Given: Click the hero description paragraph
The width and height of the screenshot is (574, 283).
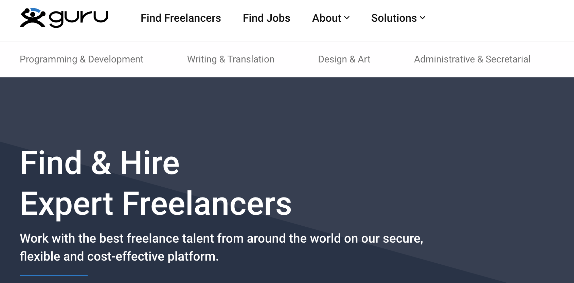Looking at the screenshot, I should 222,247.
